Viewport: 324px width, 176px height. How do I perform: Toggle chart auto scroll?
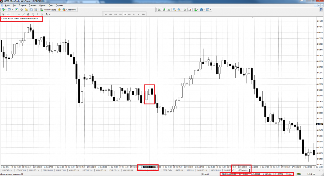pyautogui.click(x=185, y=10)
